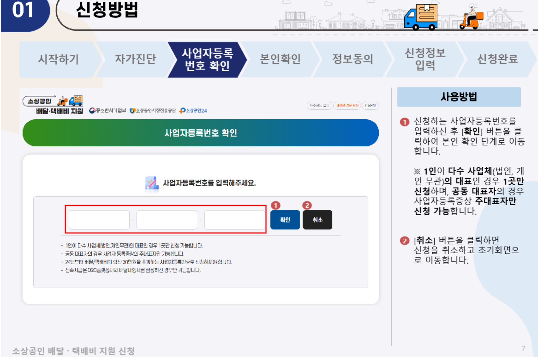Focus the middle business number input box

pos(167,220)
